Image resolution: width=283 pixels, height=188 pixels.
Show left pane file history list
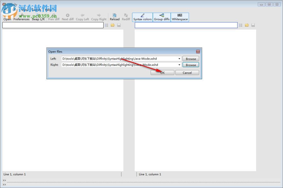107,25
